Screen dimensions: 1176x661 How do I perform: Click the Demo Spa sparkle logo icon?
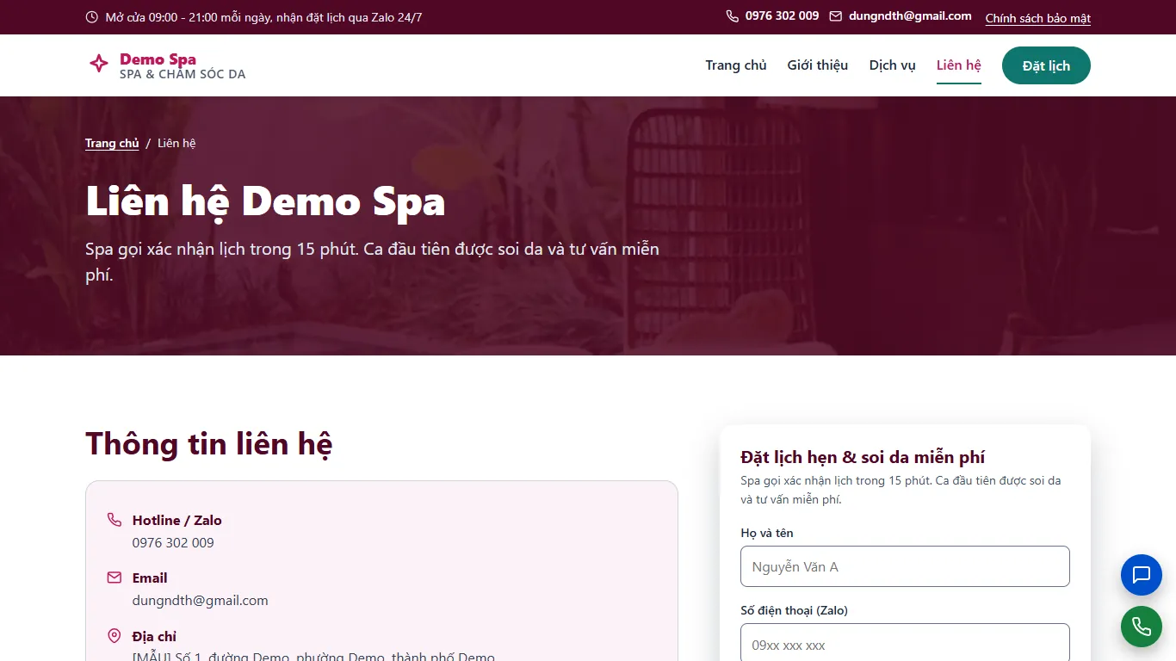point(99,63)
